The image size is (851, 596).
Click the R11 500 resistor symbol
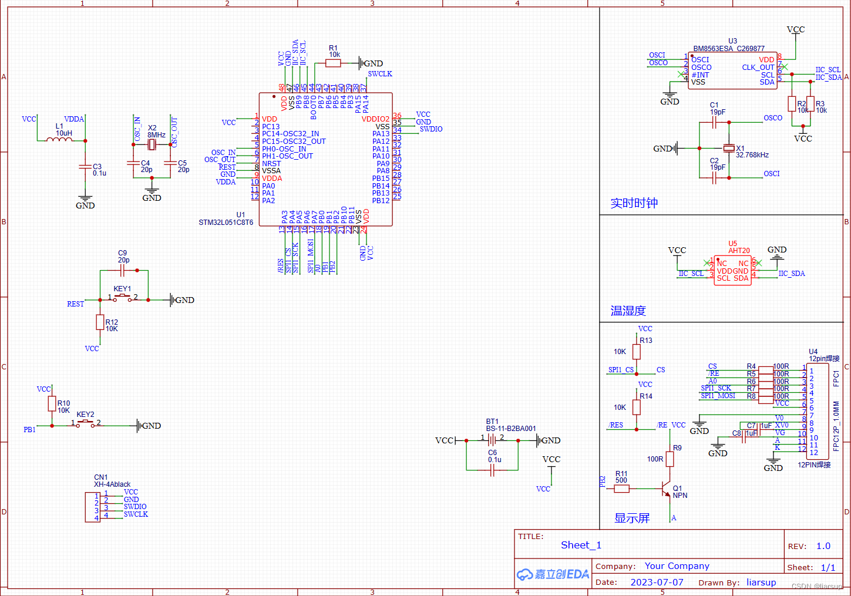click(x=622, y=489)
